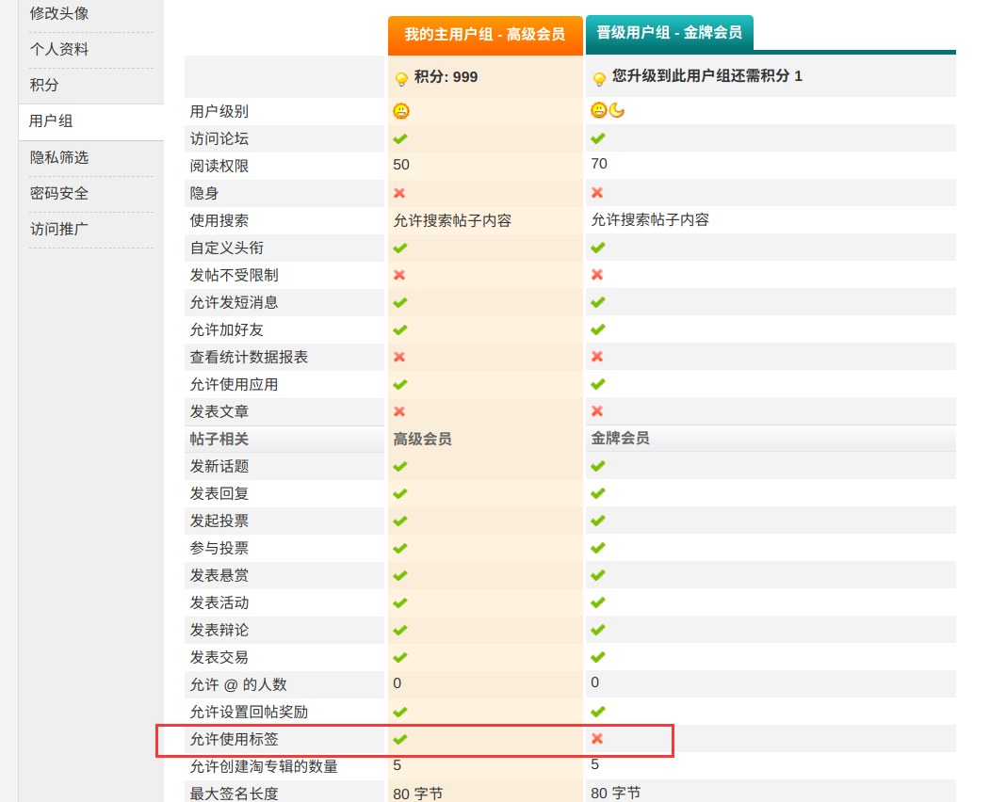Click 高级会员 checkmark in 发起投票 row

click(400, 521)
